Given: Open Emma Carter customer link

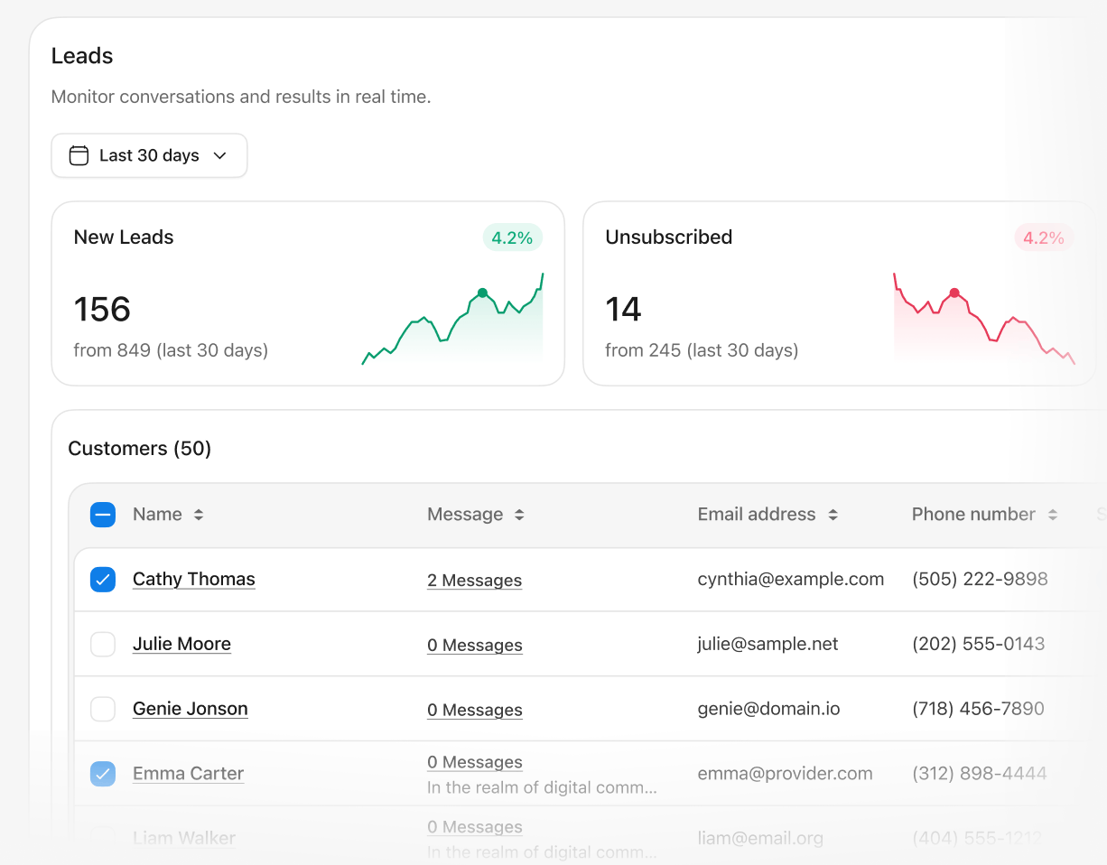Looking at the screenshot, I should coord(188,774).
